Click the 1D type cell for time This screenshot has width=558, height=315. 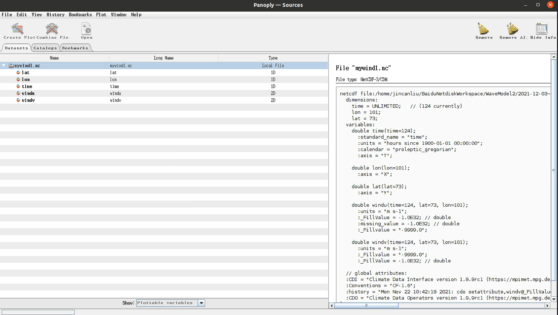273,86
